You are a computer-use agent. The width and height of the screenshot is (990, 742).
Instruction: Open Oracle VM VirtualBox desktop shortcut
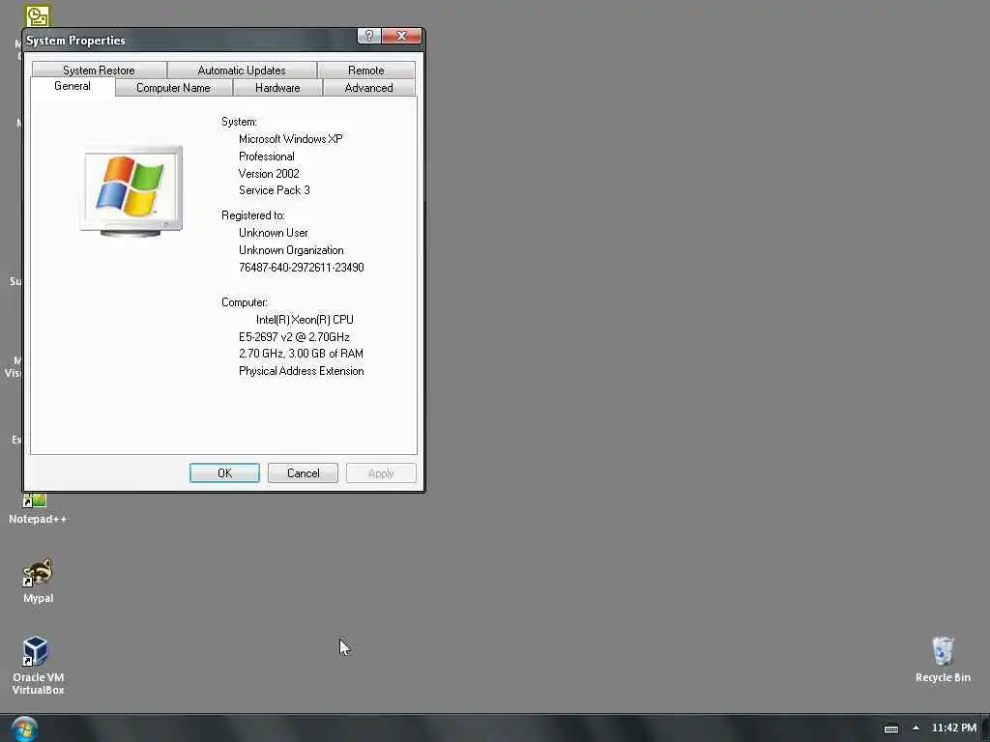[38, 665]
